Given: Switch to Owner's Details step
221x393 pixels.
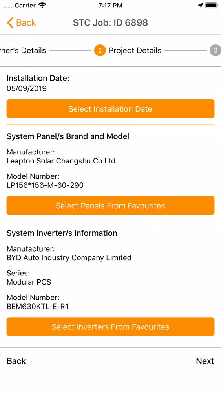Looking at the screenshot, I should point(23,50).
